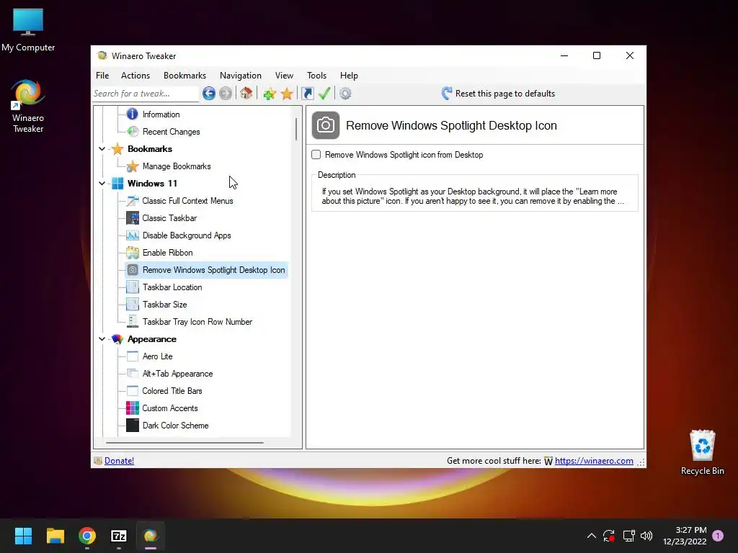Open 7-Zip from the taskbar
Screen dimensions: 738x553
click(x=119, y=536)
